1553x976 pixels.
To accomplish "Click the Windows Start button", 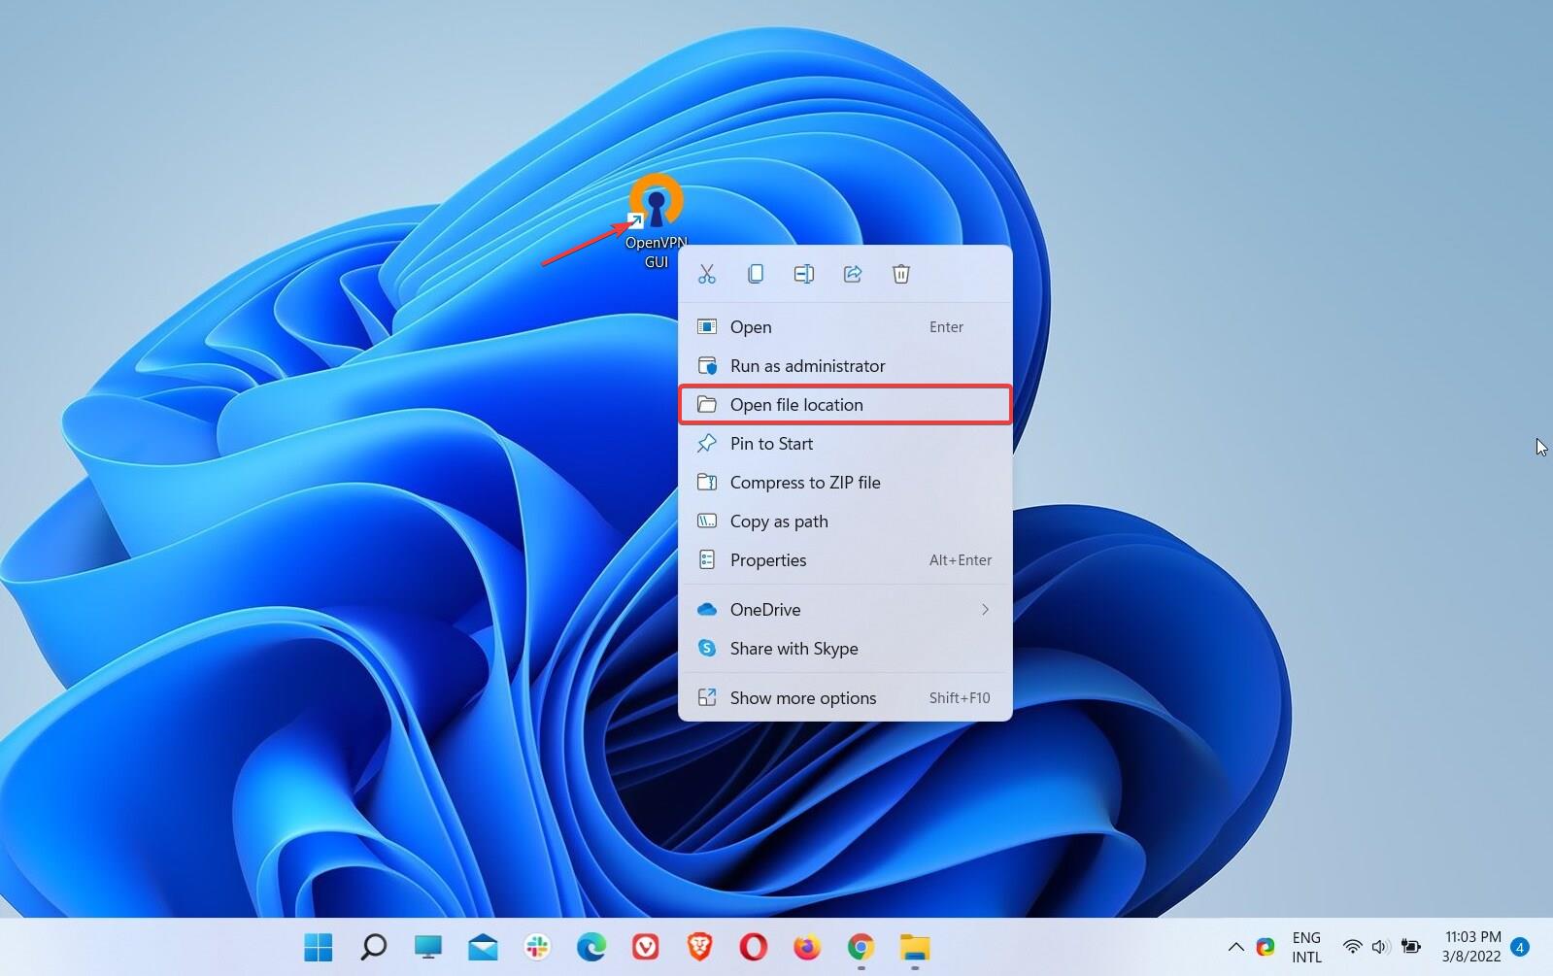I will tap(319, 947).
